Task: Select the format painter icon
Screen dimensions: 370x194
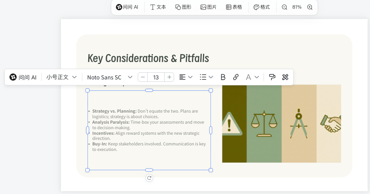Action: tap(272, 77)
